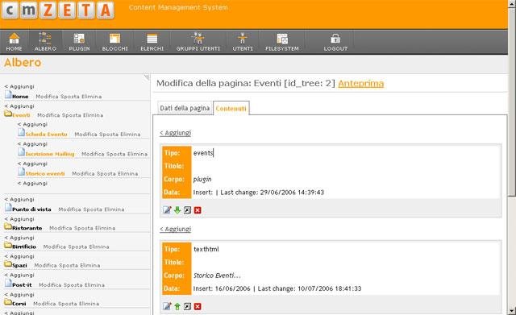The image size is (516, 315).
Task: Edit the events content block (pencil icon)
Action: 167,210
